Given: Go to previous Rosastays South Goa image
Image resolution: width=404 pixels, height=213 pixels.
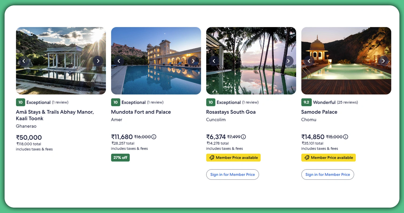Looking at the screenshot, I should tap(214, 61).
